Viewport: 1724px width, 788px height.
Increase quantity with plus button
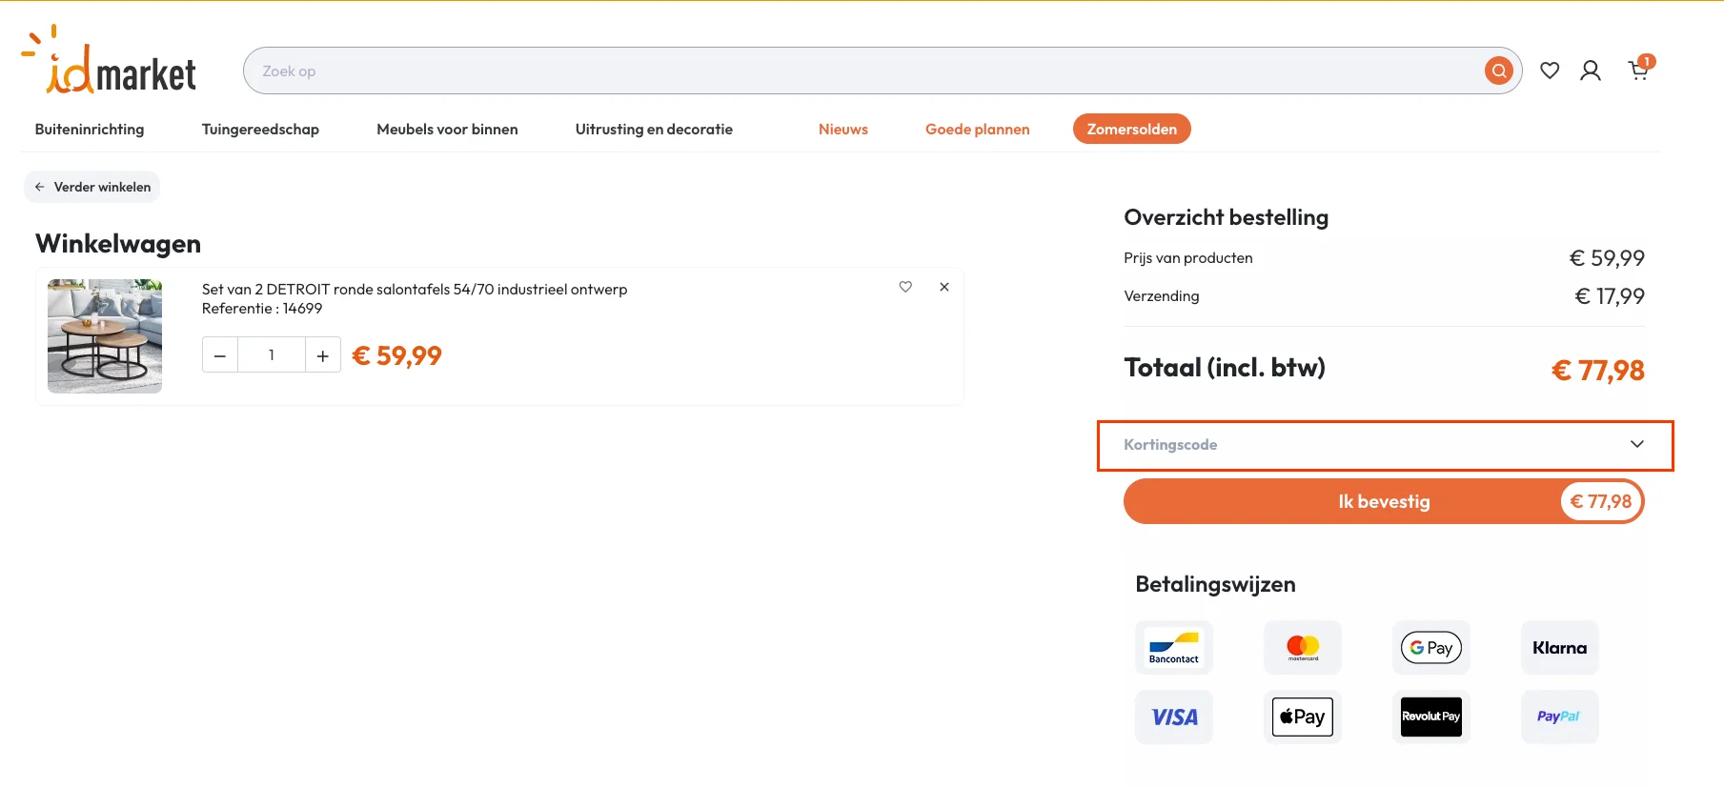(323, 355)
